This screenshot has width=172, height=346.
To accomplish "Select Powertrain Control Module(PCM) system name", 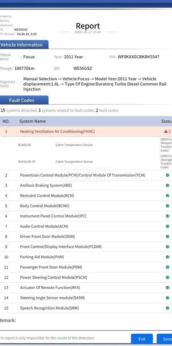I will (83, 175).
